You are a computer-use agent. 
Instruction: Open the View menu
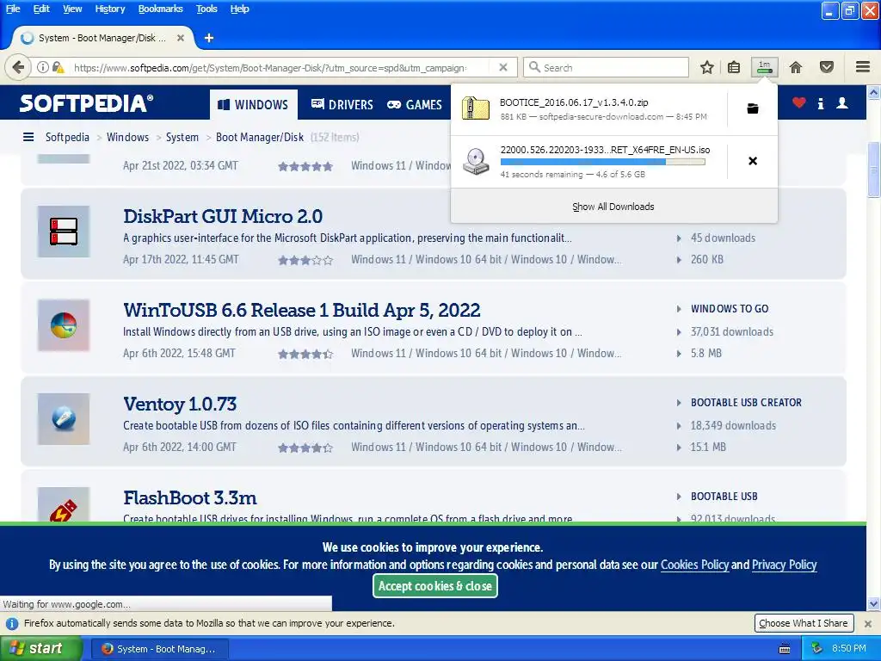click(72, 9)
